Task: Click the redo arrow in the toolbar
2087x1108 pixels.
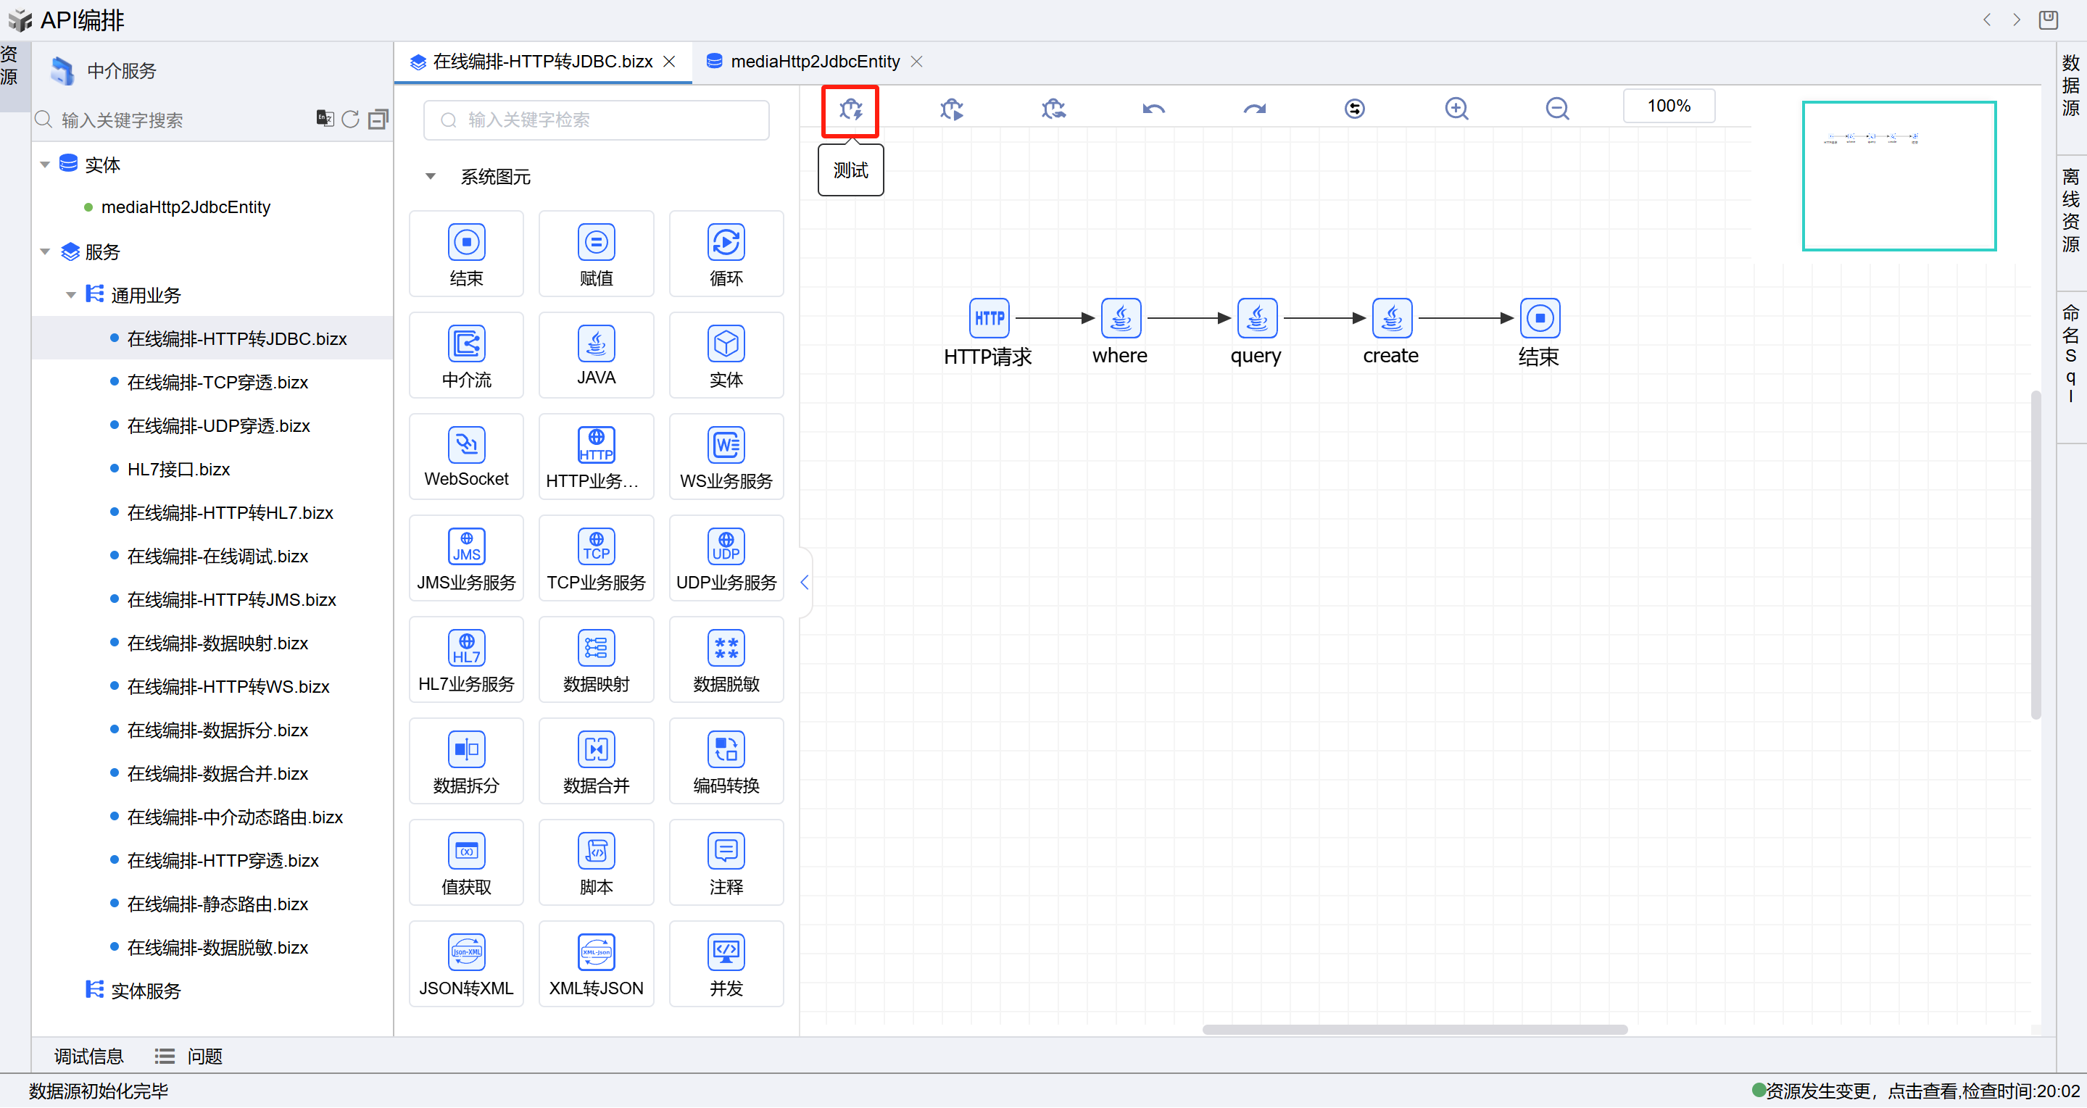Action: (x=1254, y=109)
